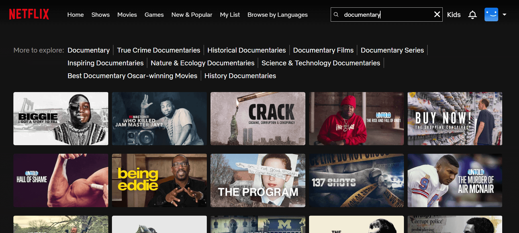
Task: Open Nature & Ecology Documentaries link
Action: tap(202, 63)
